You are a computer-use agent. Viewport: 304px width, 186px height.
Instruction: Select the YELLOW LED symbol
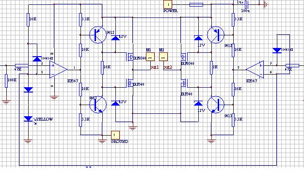pyautogui.click(x=29, y=119)
